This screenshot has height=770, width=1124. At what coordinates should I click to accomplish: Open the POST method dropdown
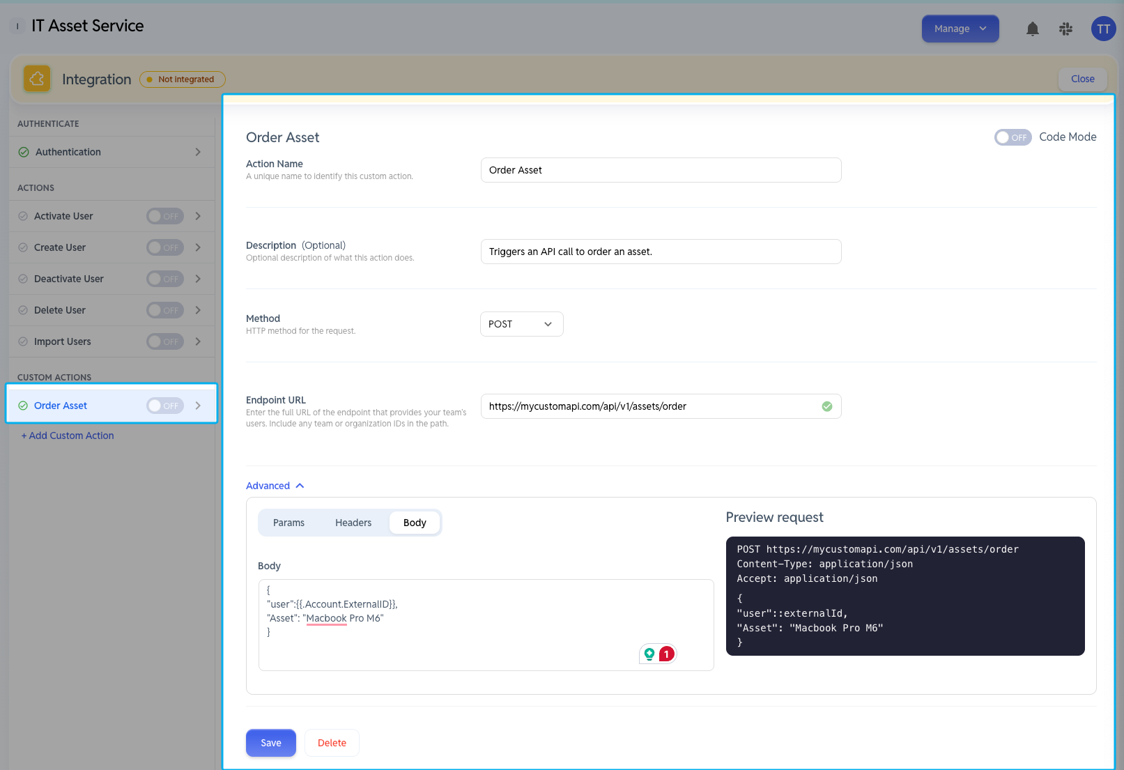point(521,324)
